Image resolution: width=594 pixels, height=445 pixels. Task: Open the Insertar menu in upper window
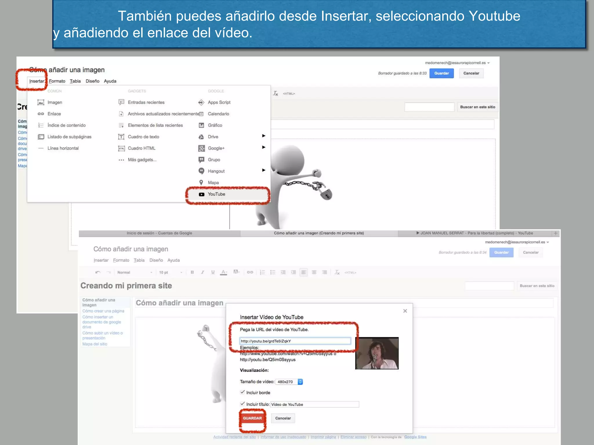coord(37,81)
